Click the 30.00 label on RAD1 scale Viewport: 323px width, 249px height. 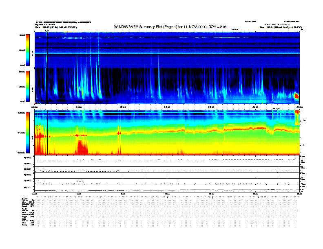coord(22,87)
